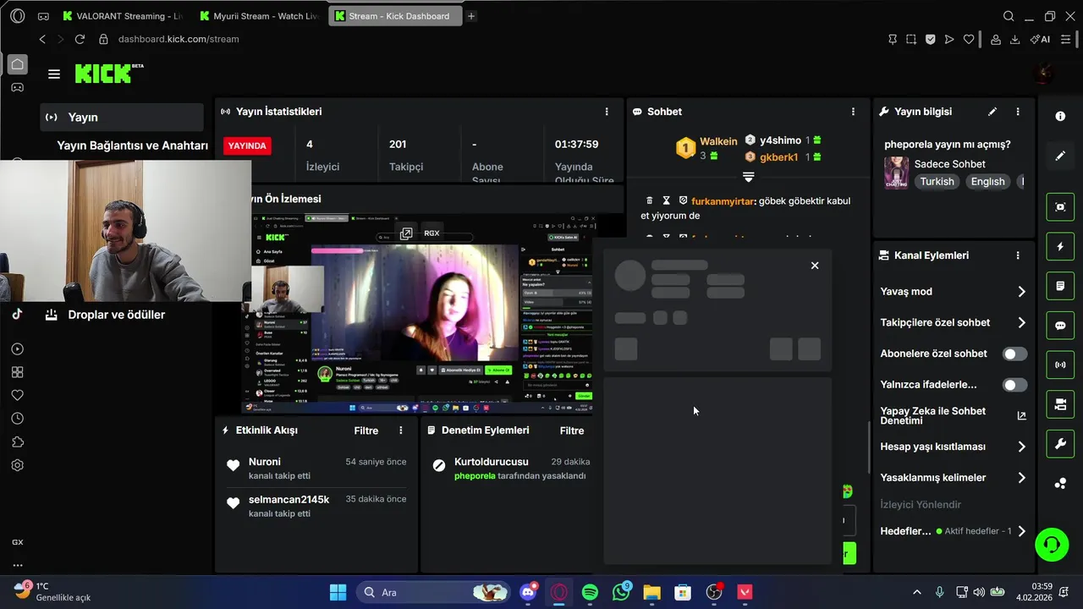Toggle moderation log widget icon in right sidebar
This screenshot has height=609, width=1083.
tap(1060, 286)
